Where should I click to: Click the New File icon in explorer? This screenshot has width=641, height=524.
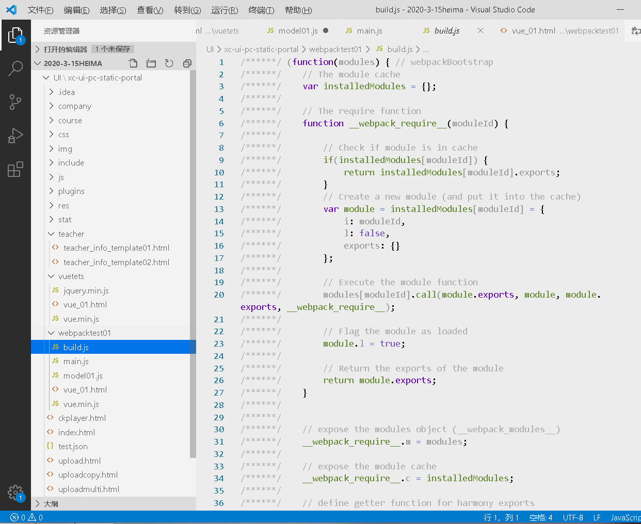(x=133, y=63)
